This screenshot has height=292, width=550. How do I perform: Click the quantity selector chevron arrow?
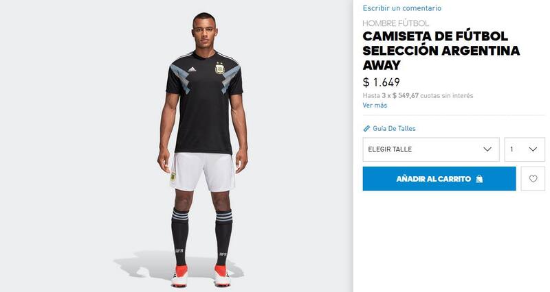pyautogui.click(x=533, y=149)
